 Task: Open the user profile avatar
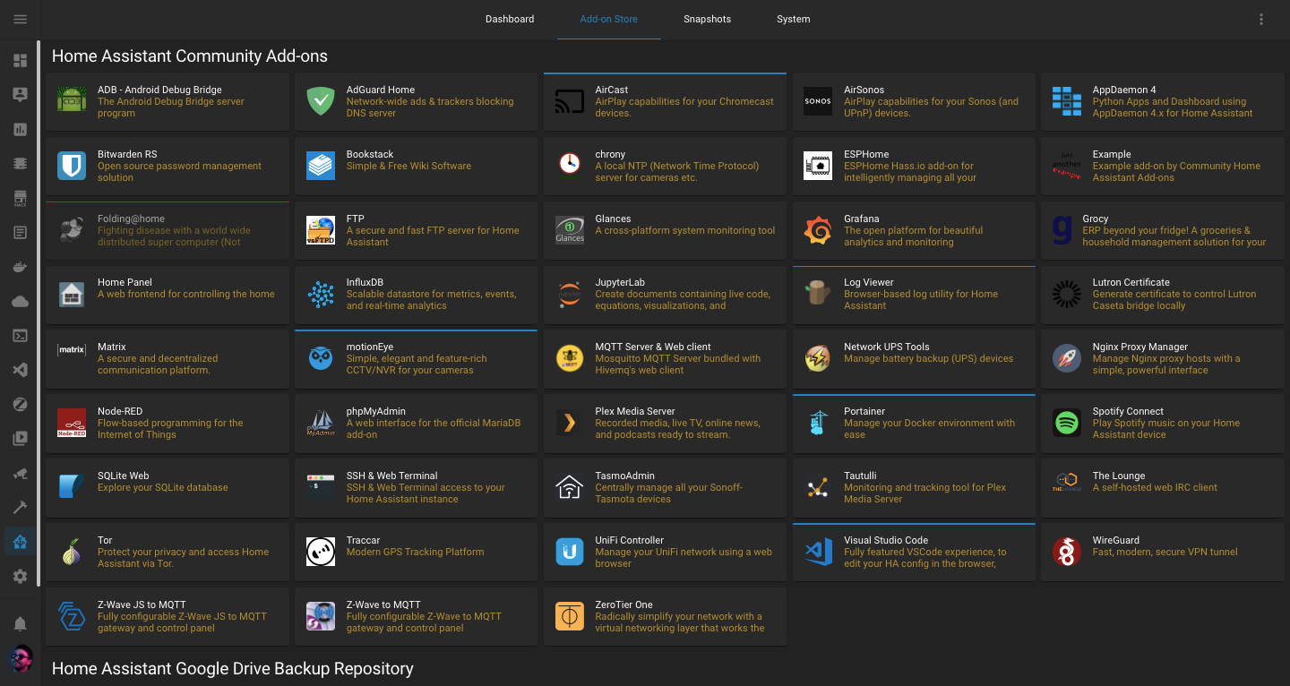point(20,659)
